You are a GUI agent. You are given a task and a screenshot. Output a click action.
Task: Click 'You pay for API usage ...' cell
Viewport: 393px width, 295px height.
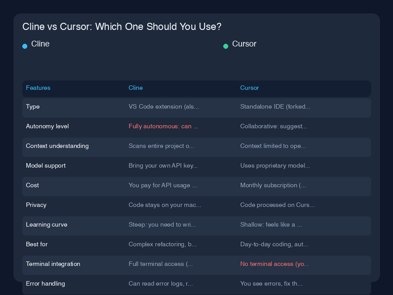163,185
